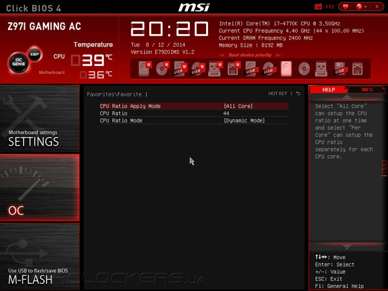Screen dimensions: 388x291
Task: Open the [Dynamic Mode] value dropdown
Action: point(244,121)
